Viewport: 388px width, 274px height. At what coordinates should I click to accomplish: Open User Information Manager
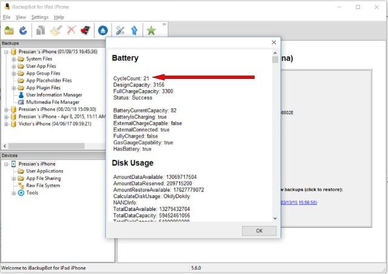point(54,95)
